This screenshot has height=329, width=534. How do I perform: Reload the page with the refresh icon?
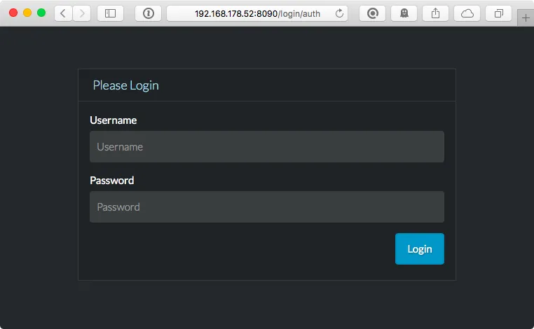point(339,13)
